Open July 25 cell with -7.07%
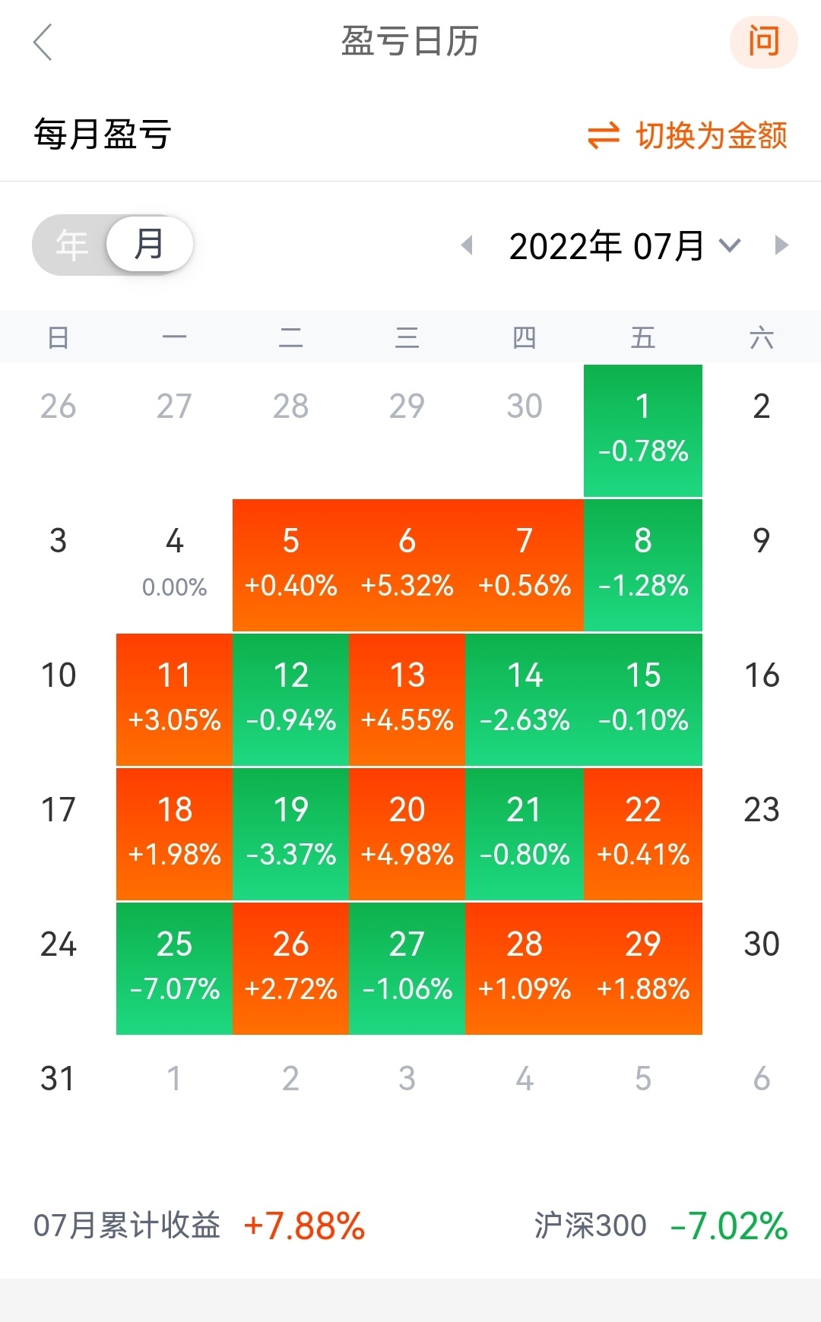Screen dimensions: 821x1322 pos(175,968)
